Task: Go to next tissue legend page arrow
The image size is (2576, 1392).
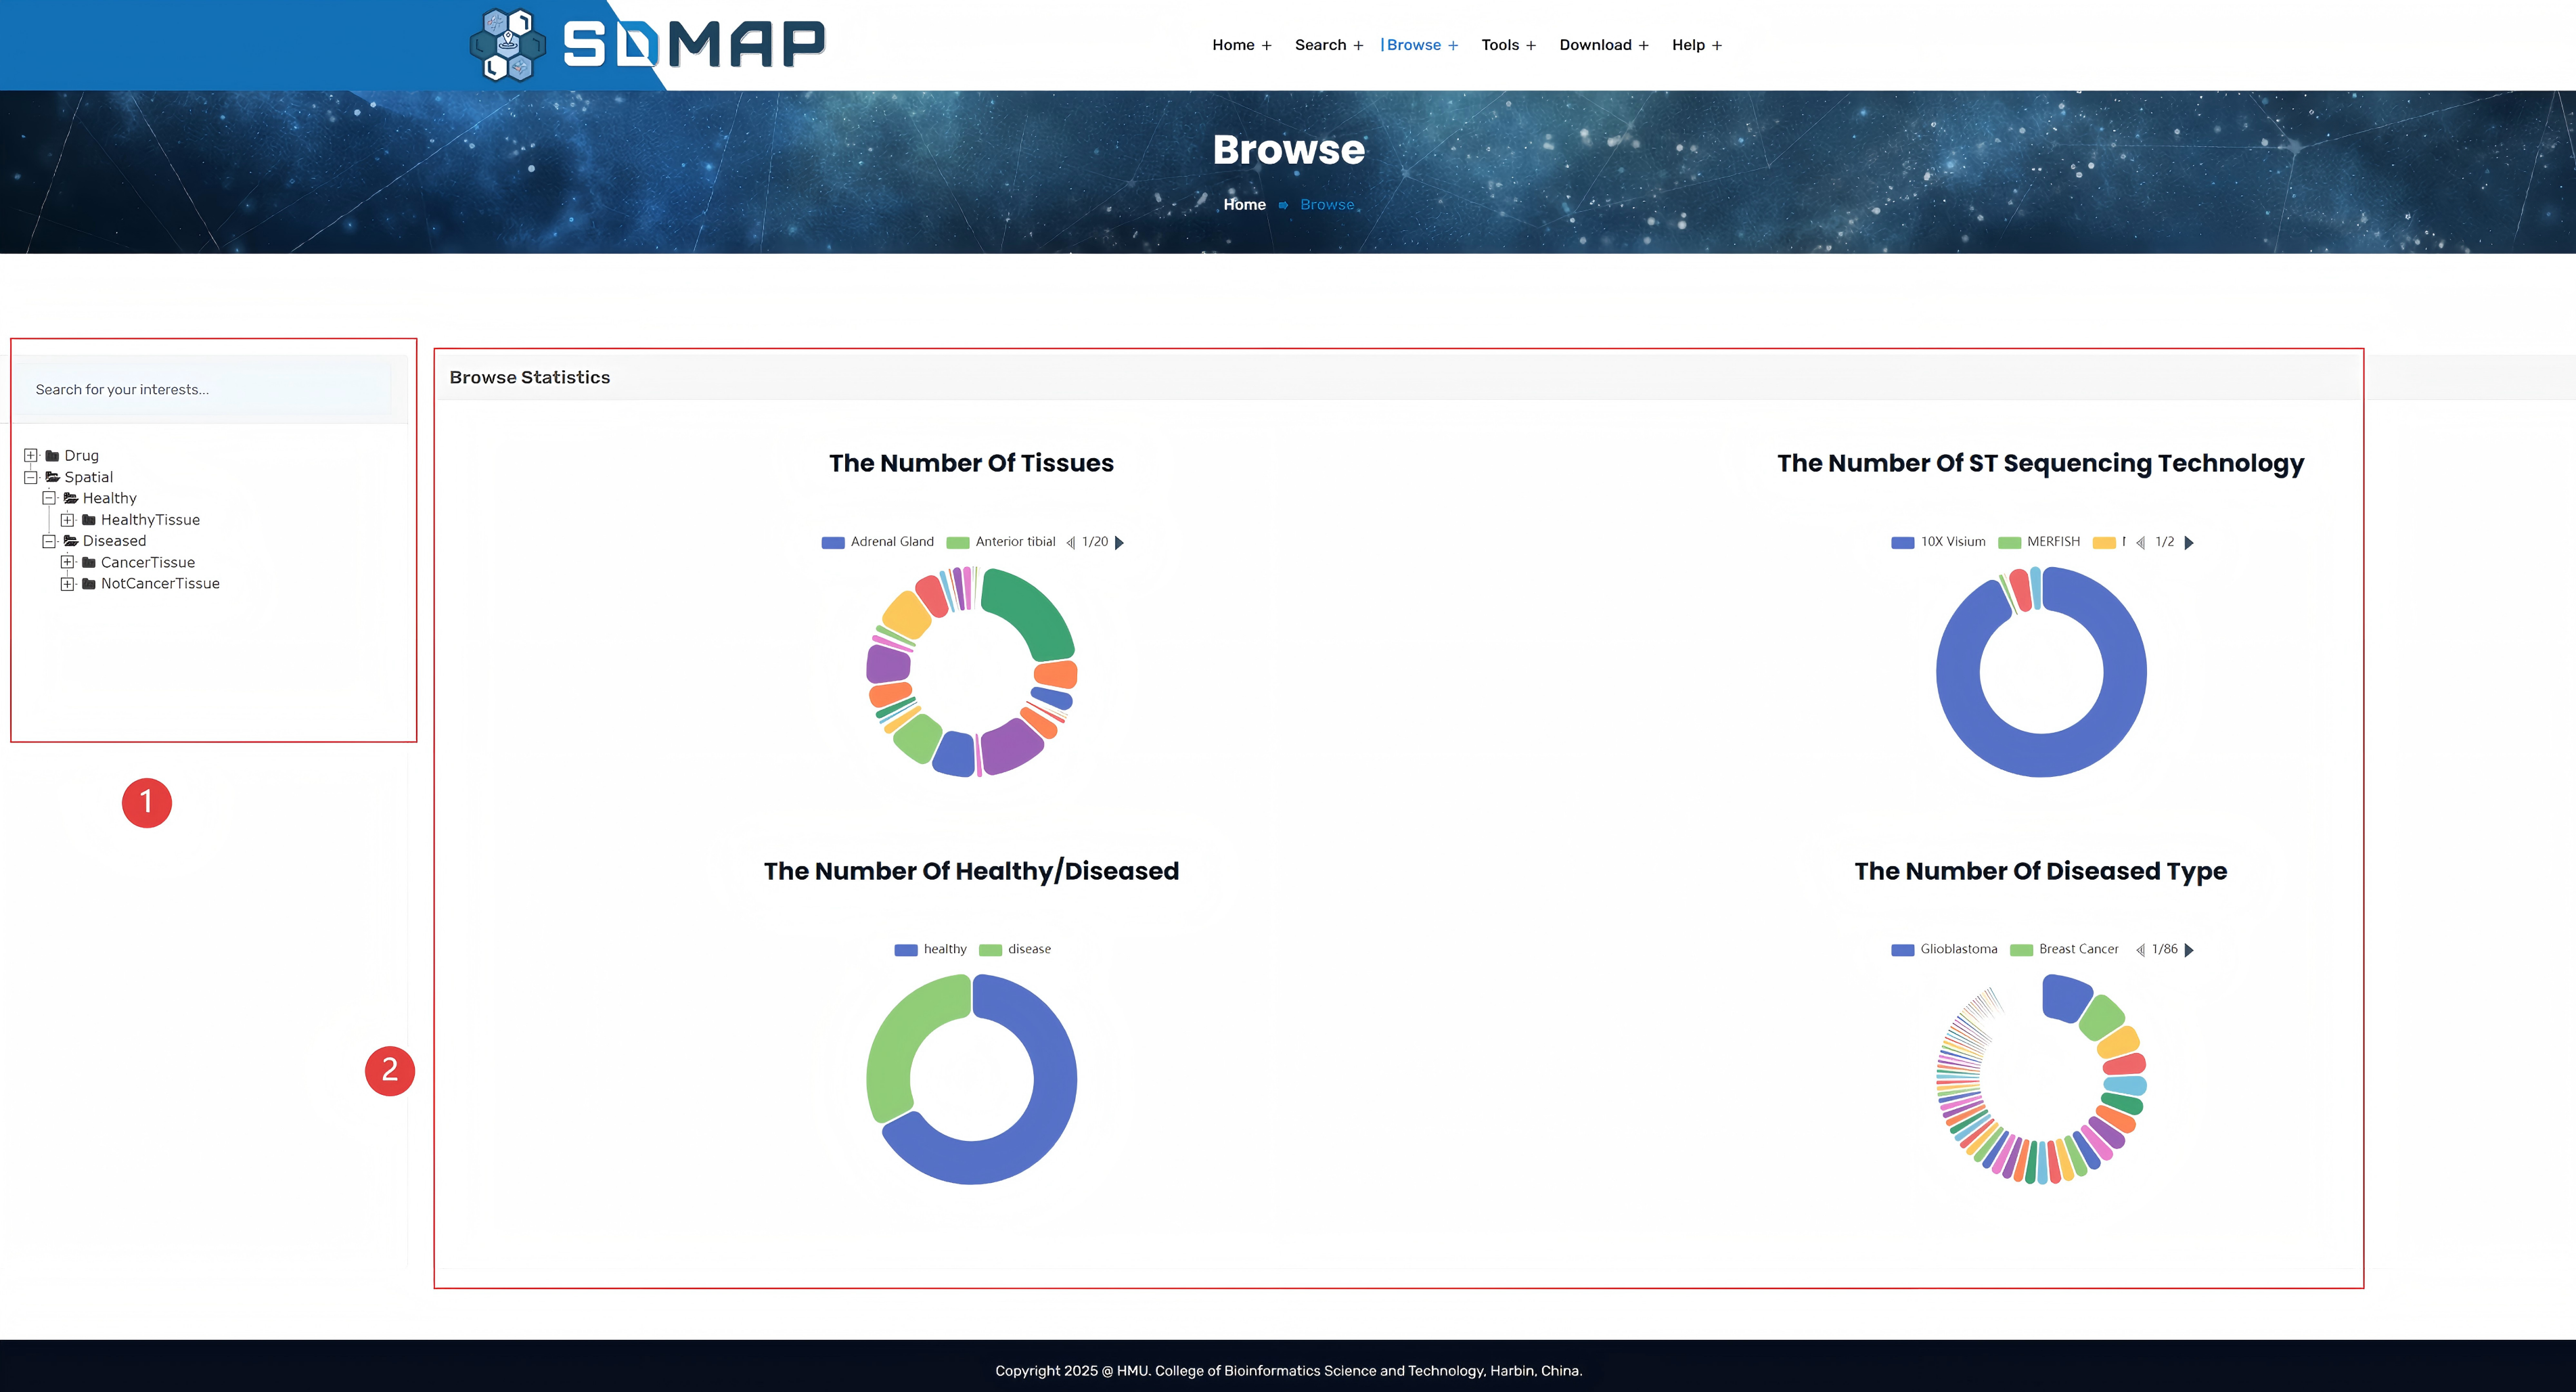Action: [1119, 543]
